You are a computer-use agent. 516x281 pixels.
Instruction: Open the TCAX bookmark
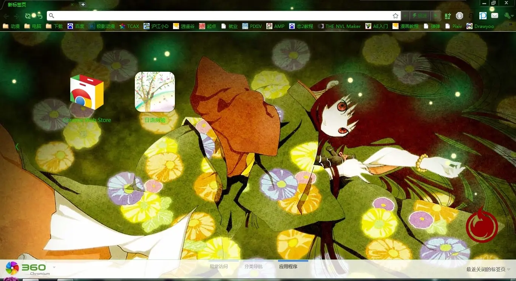pos(129,26)
